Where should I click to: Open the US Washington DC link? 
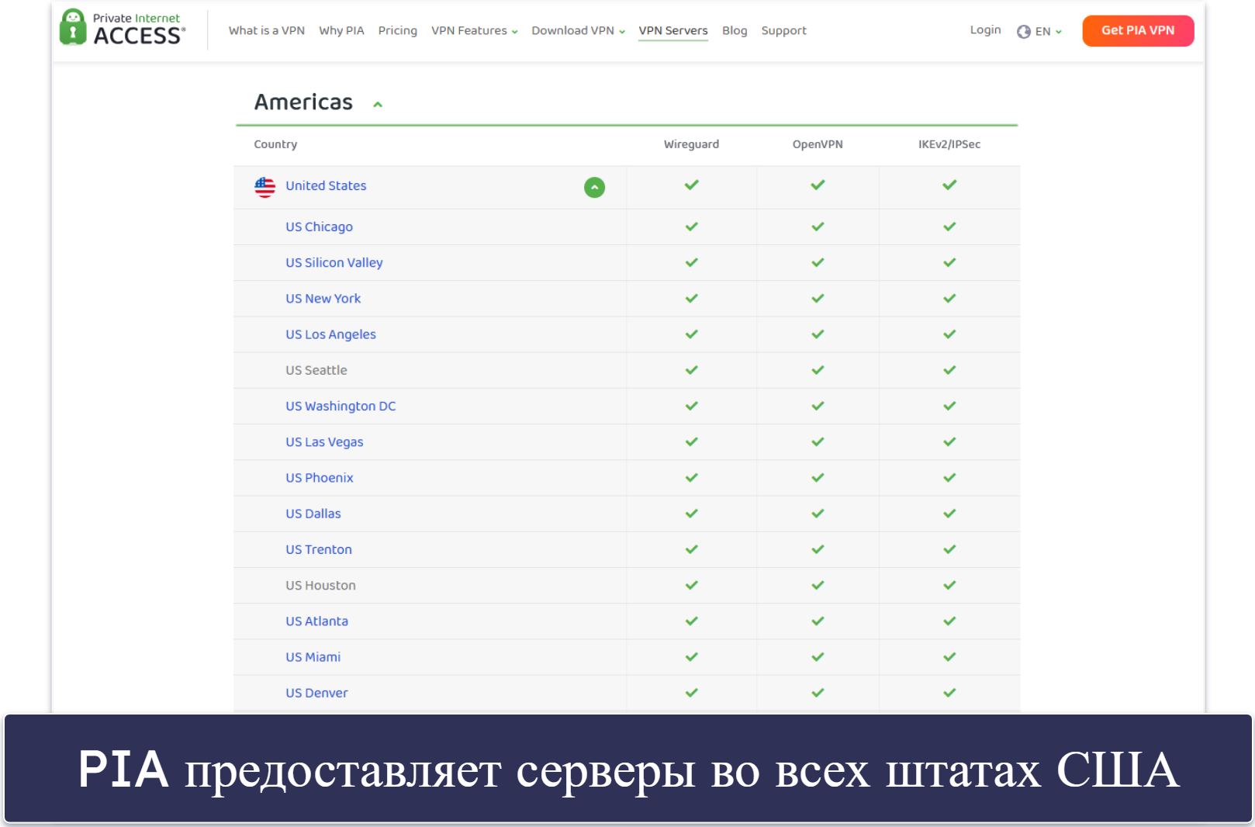[x=341, y=406]
